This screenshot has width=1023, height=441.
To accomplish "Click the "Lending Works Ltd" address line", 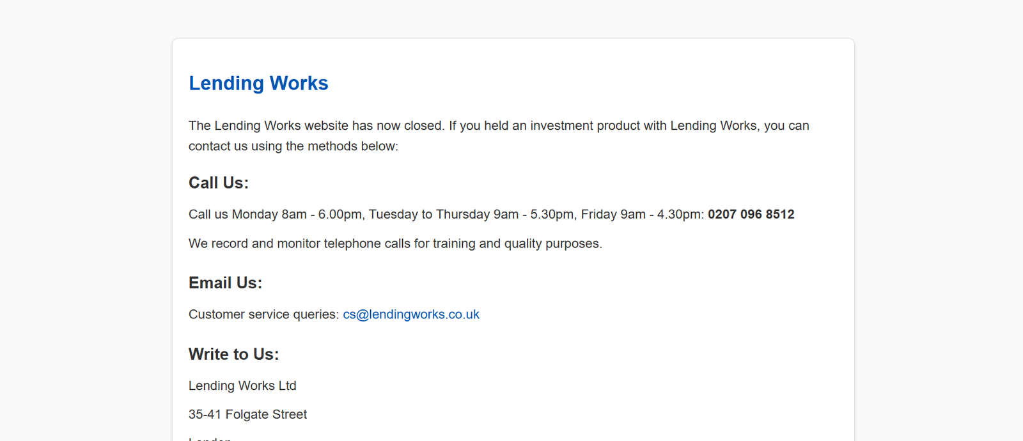I will tap(242, 386).
